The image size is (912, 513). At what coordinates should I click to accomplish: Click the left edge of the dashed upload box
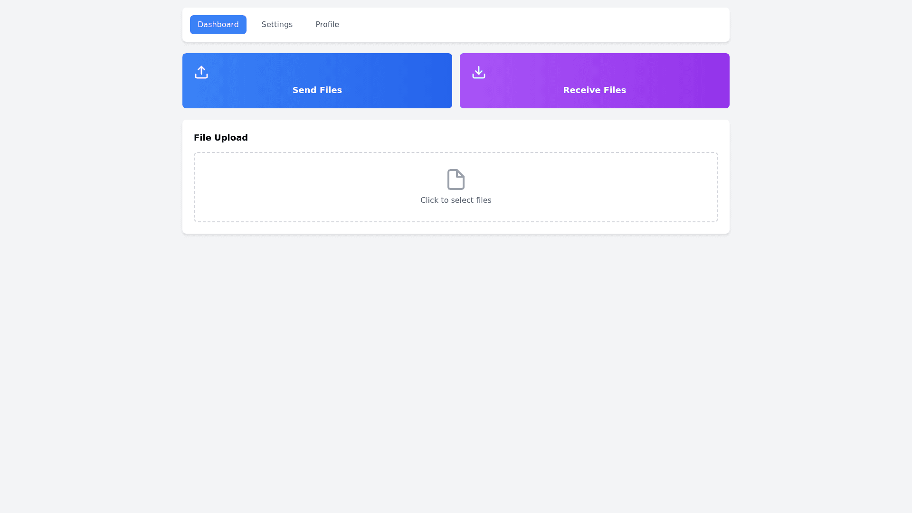[196, 187]
